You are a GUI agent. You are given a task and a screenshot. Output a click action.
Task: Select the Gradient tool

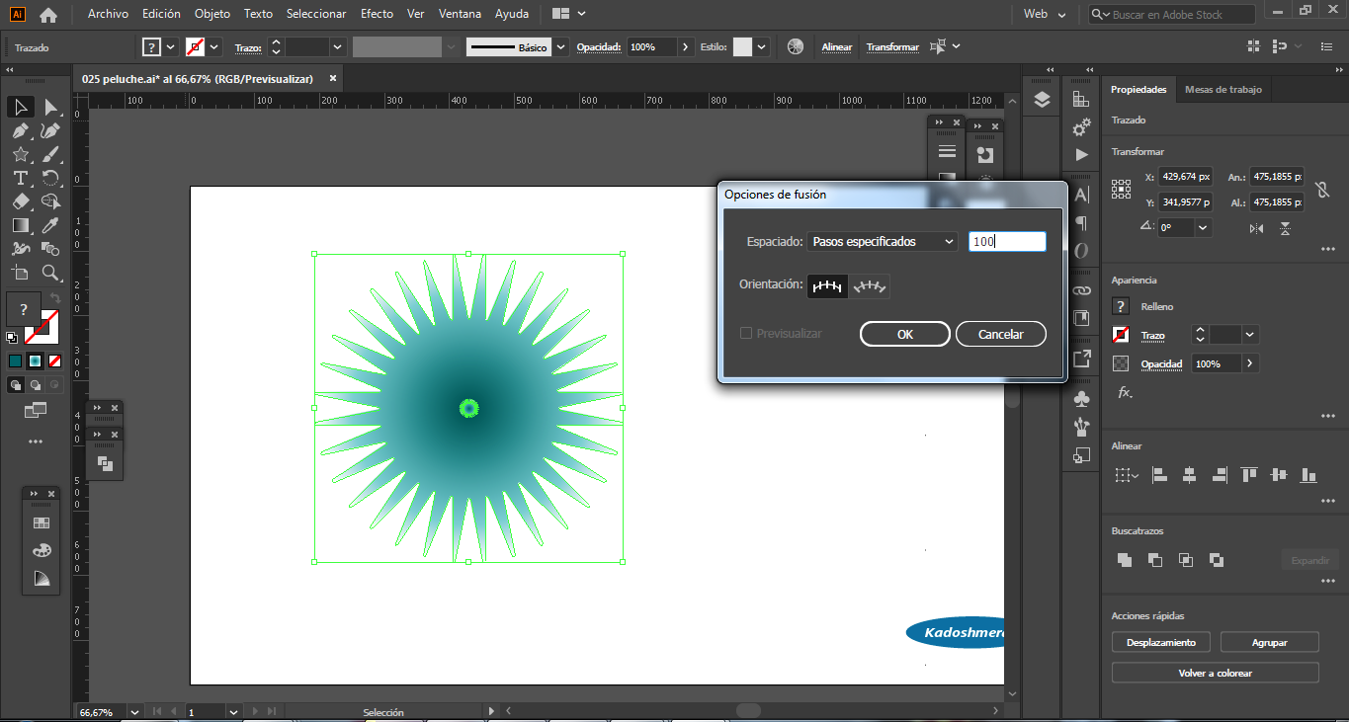pyautogui.click(x=20, y=225)
